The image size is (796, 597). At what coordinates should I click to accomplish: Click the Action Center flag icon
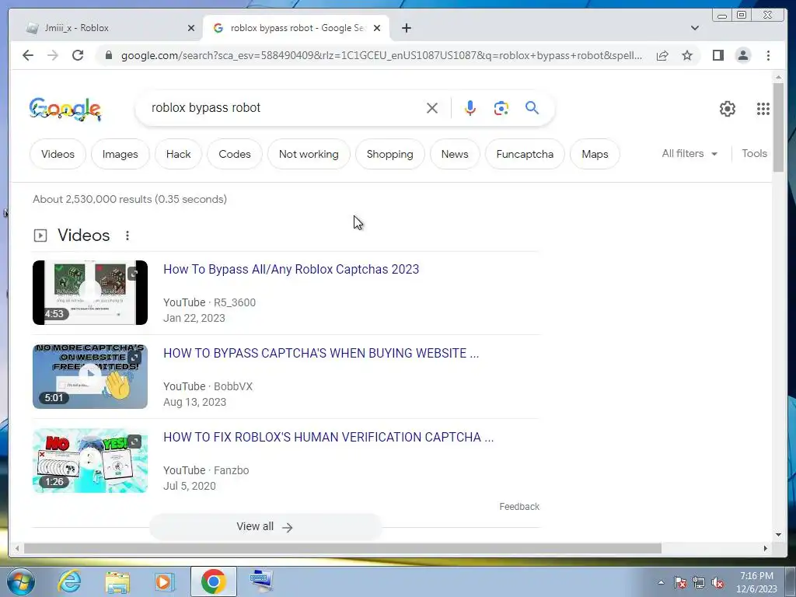(680, 582)
